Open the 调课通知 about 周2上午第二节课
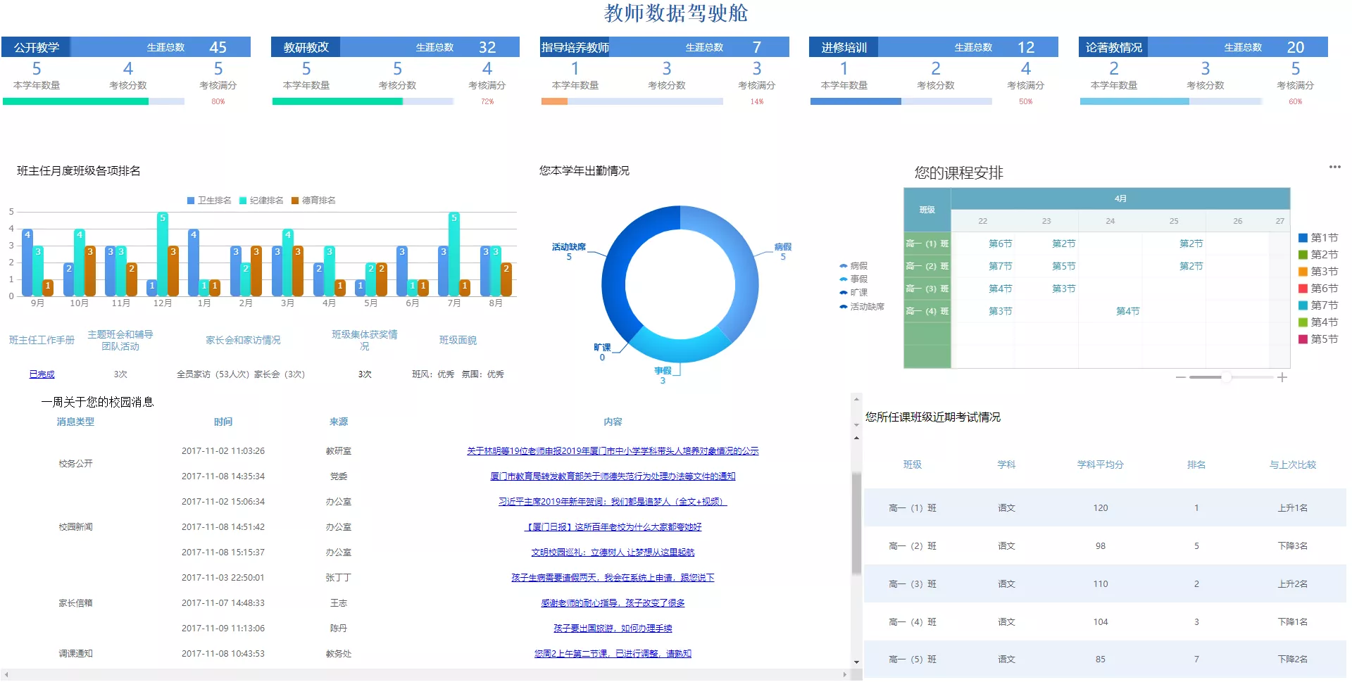Image resolution: width=1352 pixels, height=682 pixels. (613, 654)
